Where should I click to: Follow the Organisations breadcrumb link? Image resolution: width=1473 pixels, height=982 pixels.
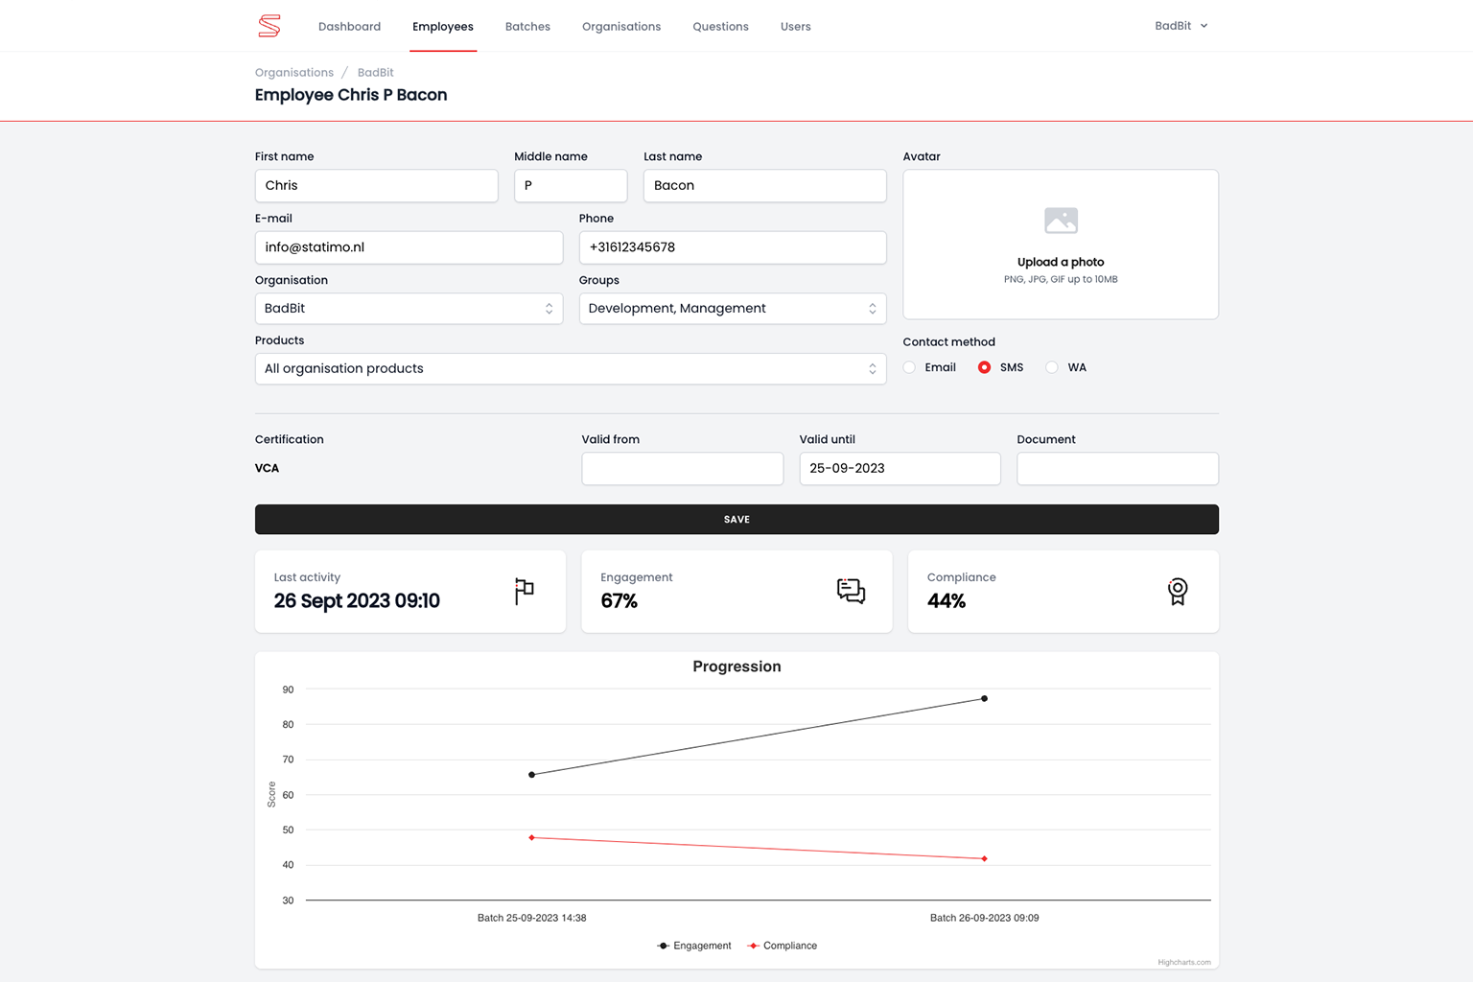[294, 73]
